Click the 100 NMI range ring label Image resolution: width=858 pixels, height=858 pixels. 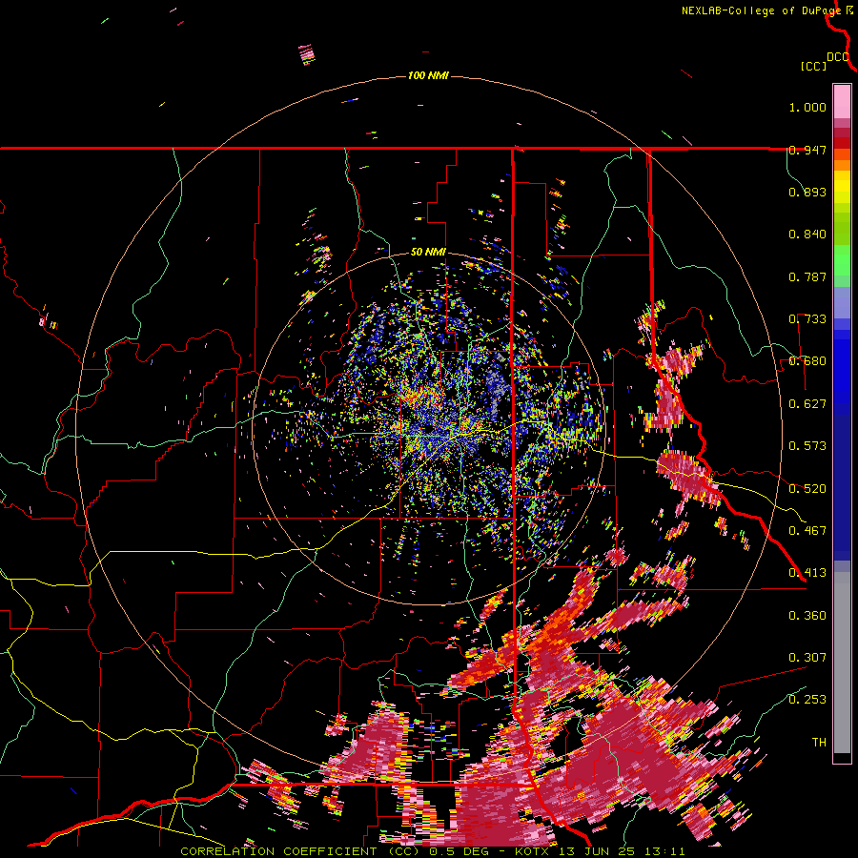tap(428, 75)
